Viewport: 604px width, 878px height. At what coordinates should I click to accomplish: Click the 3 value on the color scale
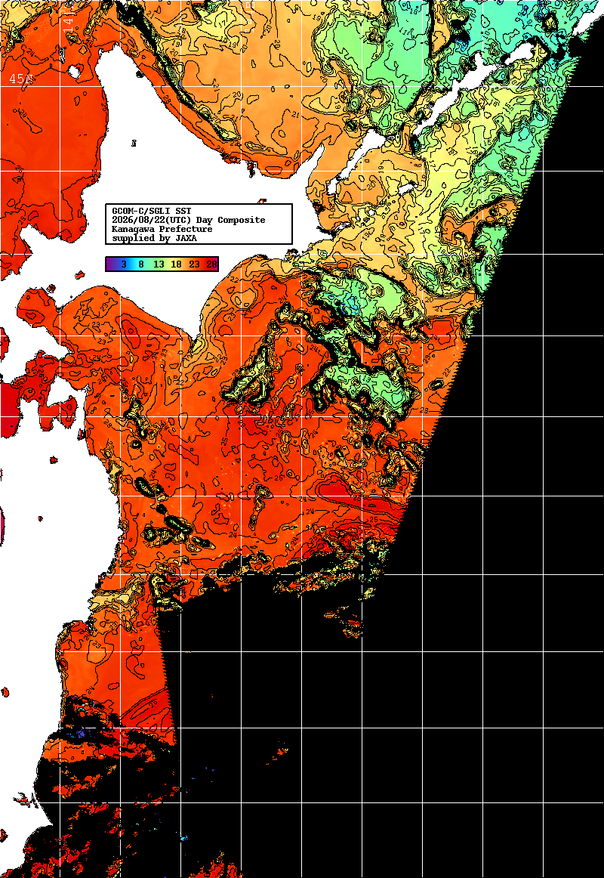click(124, 264)
